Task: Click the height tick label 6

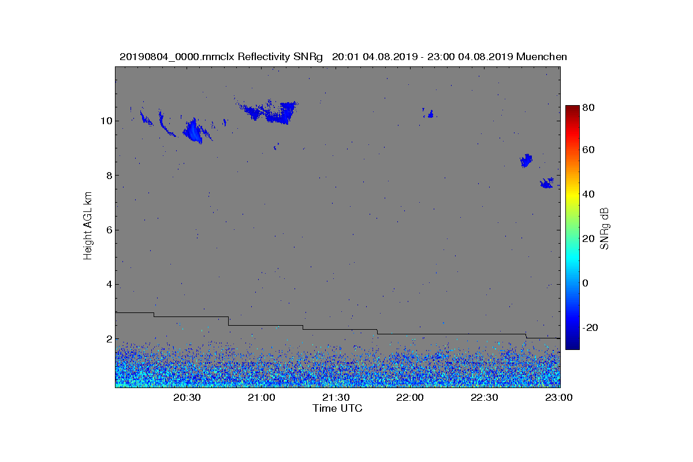Action: [109, 230]
